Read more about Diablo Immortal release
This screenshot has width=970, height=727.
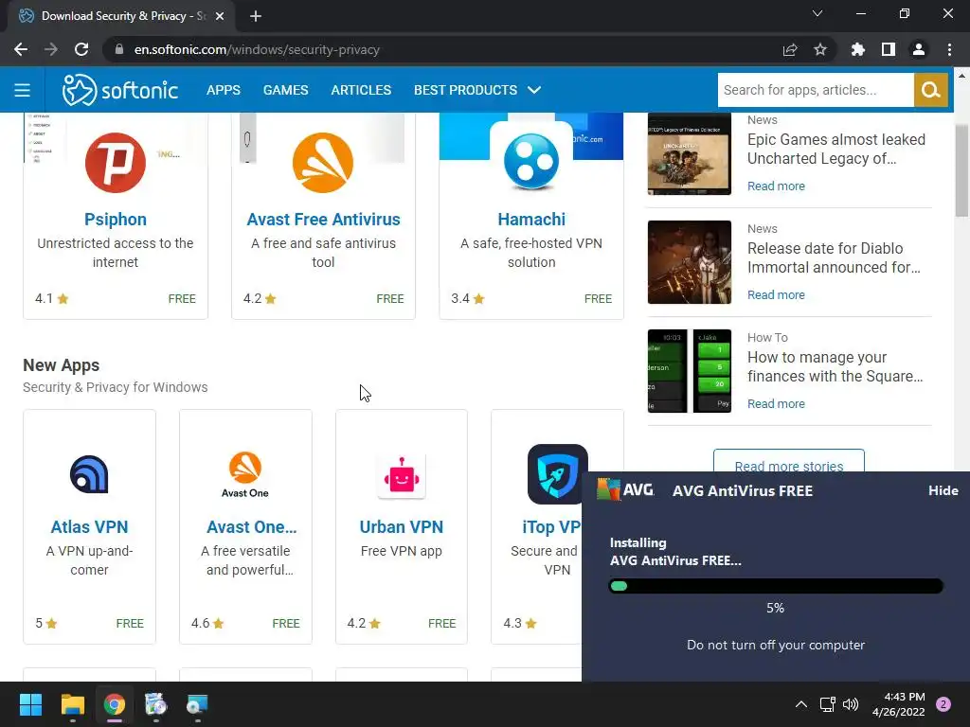click(x=776, y=295)
